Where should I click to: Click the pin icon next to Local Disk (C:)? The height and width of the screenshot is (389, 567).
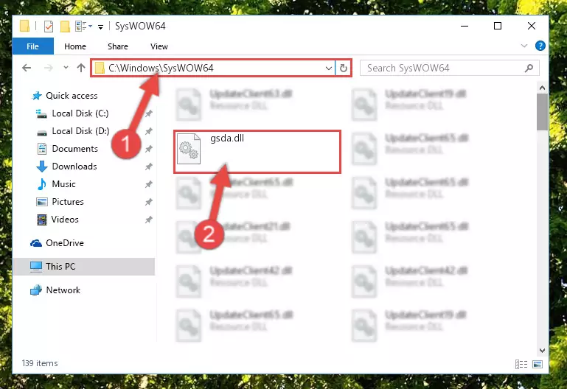click(149, 113)
